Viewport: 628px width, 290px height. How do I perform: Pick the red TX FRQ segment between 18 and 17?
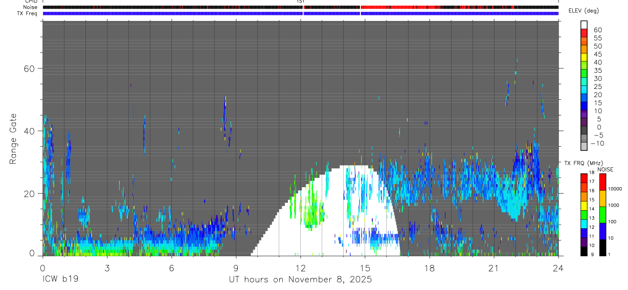click(584, 178)
